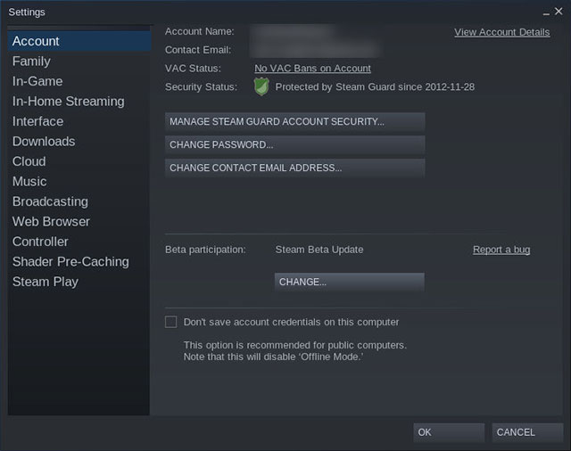The width and height of the screenshot is (571, 451).
Task: Open the Family settings category
Action: (79, 61)
